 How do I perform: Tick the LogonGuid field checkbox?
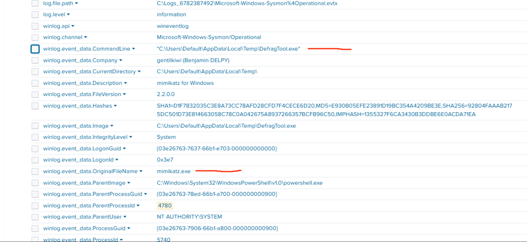(35, 149)
